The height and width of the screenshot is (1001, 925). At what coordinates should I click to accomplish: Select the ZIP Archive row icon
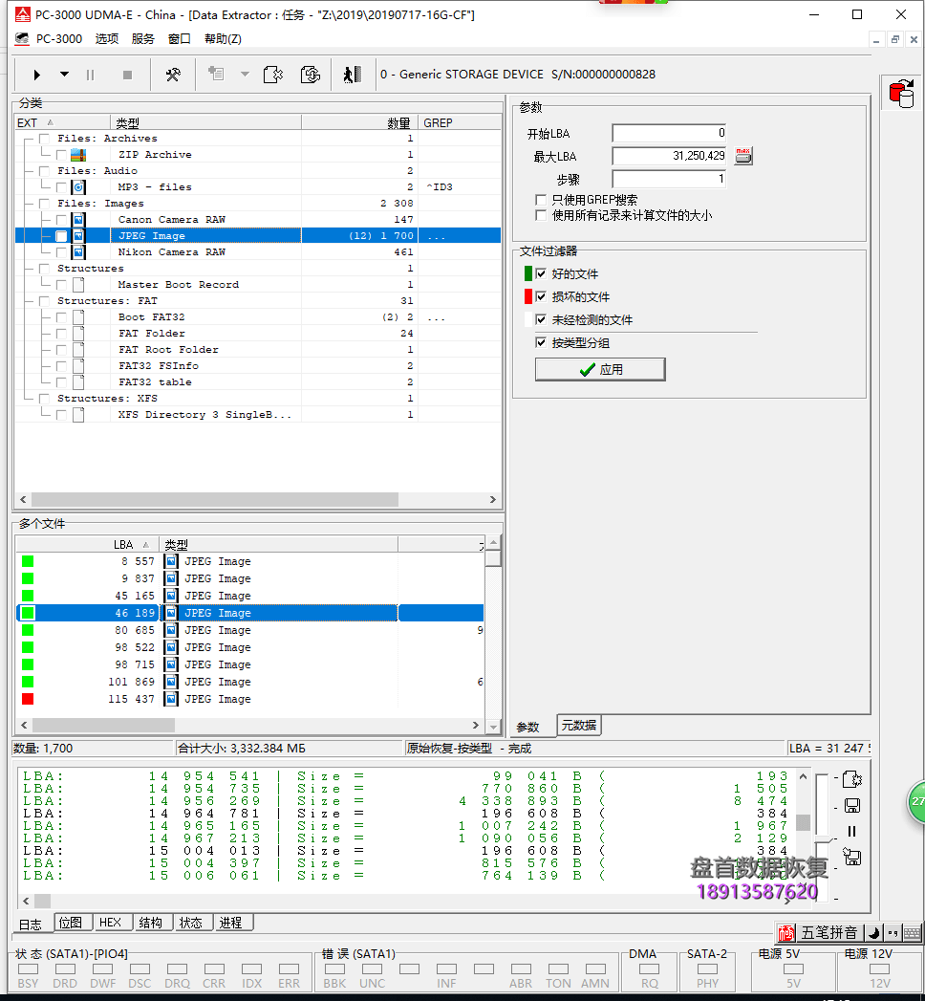point(78,155)
